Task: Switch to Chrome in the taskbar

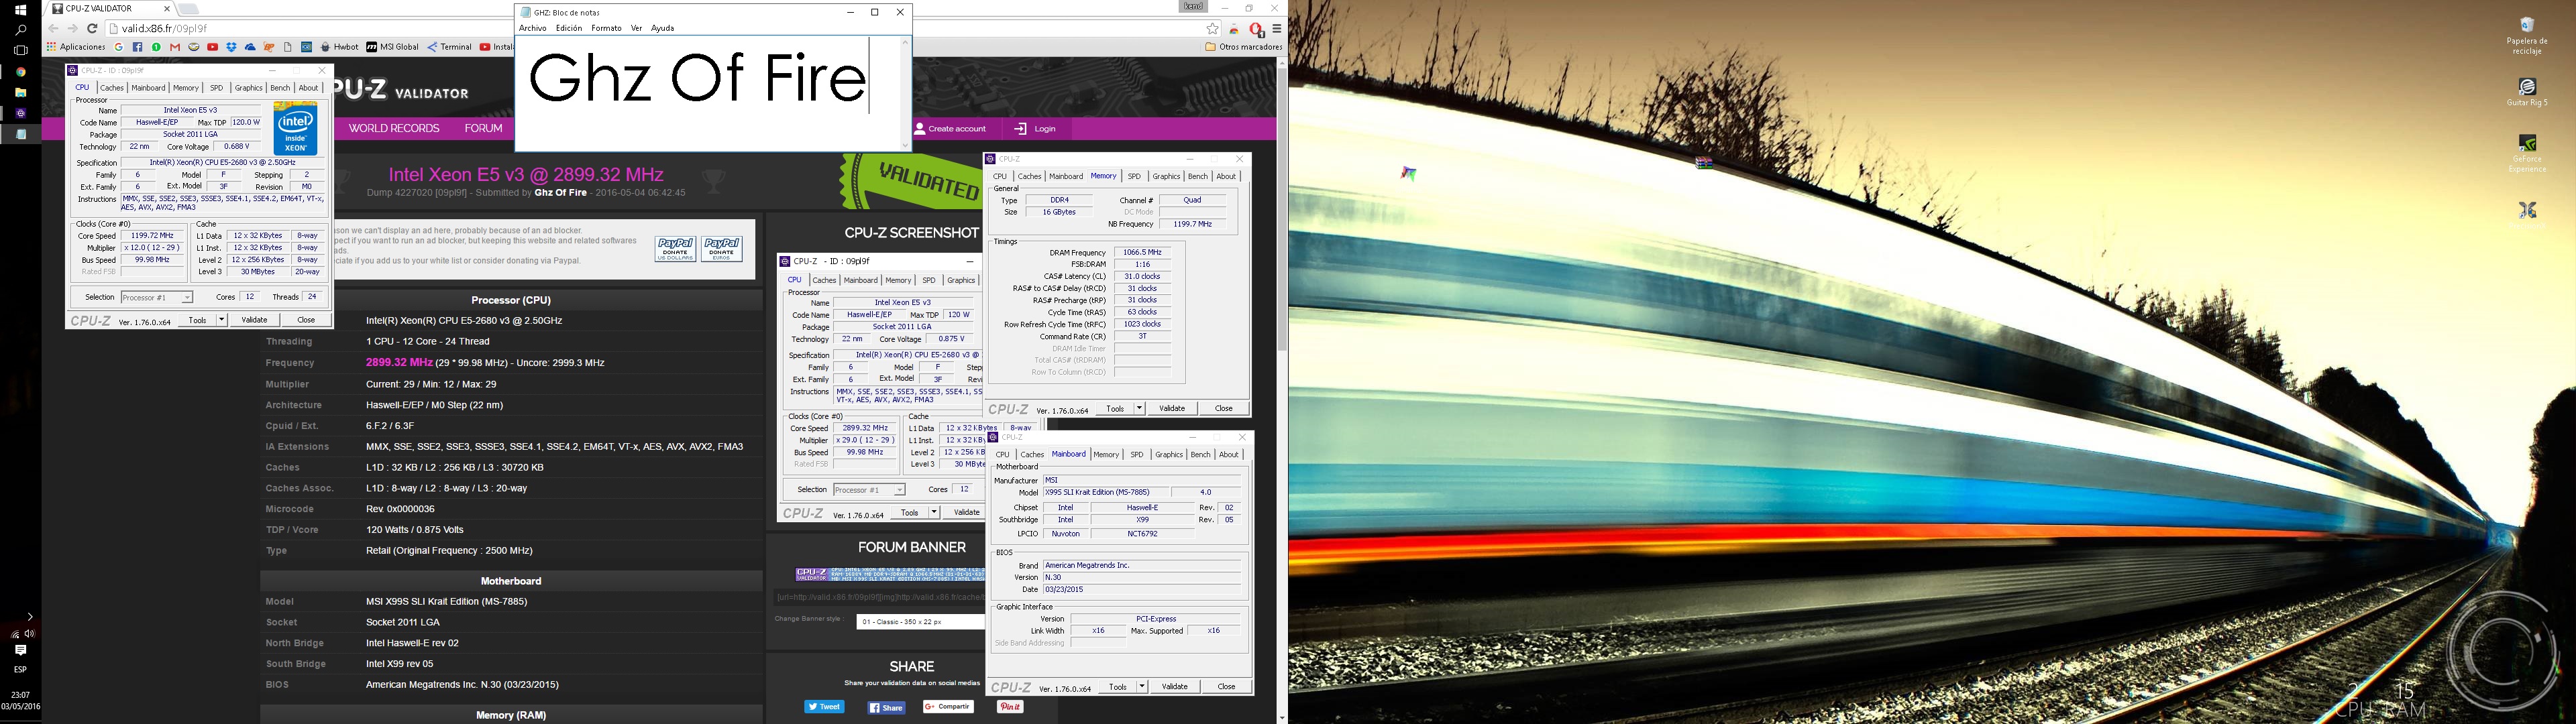Action: pos(20,72)
